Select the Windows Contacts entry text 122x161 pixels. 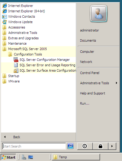click(x=22, y=16)
